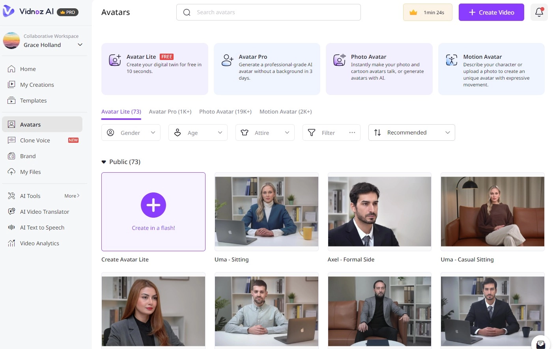Viewport: 553px width, 349px height.
Task: Open Clone Voice from sidebar
Action: 35,140
